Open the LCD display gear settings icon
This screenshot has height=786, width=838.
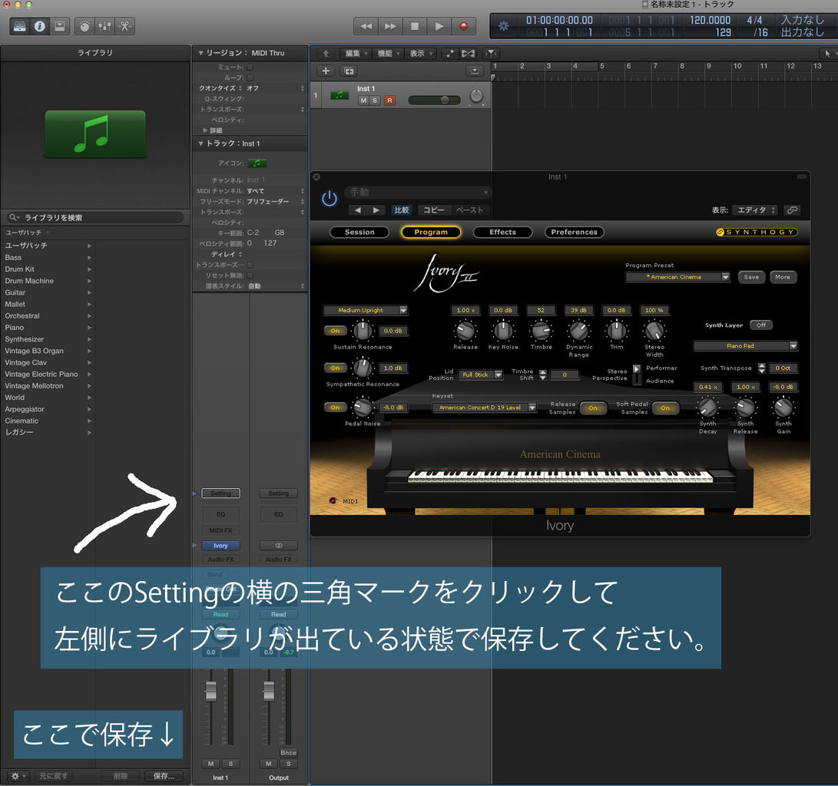503,25
